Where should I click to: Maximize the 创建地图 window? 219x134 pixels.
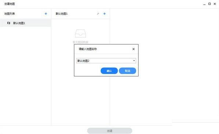tap(209, 4)
